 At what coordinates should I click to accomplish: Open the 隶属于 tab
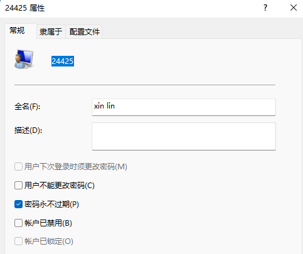51,32
